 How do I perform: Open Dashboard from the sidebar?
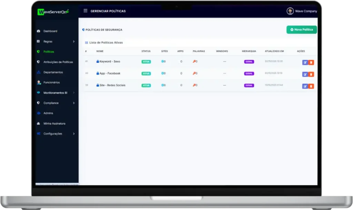click(50, 31)
